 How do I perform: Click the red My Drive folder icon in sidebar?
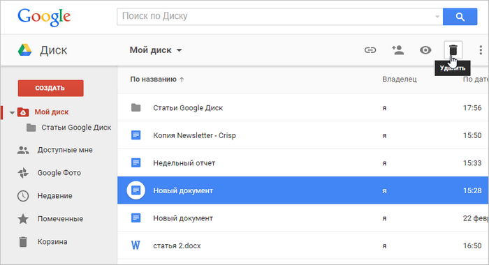[x=23, y=112]
